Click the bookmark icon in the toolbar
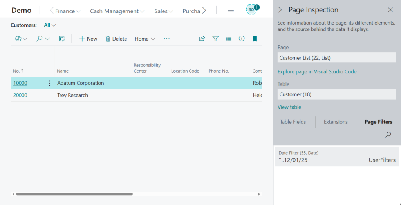This screenshot has height=205, width=401. 255,39
